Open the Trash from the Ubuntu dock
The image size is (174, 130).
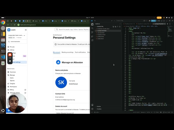3,63
